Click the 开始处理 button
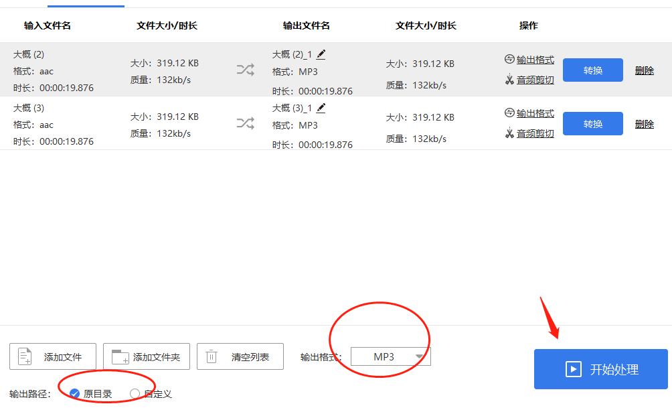 pyautogui.click(x=600, y=369)
